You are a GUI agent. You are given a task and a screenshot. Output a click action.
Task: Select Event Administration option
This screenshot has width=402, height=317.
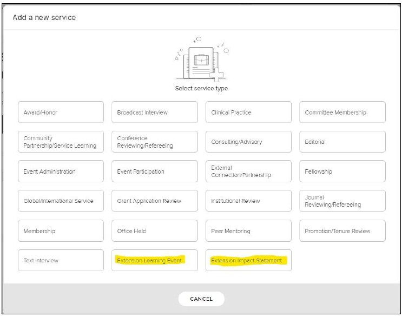tap(60, 171)
